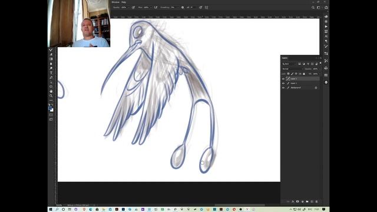Toggle lock all padlock icon
The image size is (377, 212).
point(304,74)
